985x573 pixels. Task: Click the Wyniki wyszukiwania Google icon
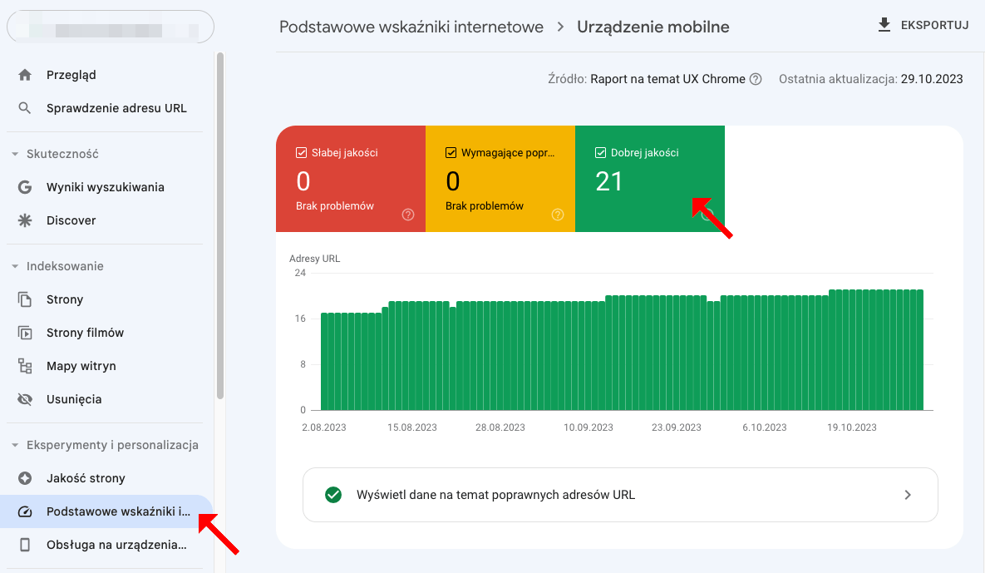pos(25,186)
